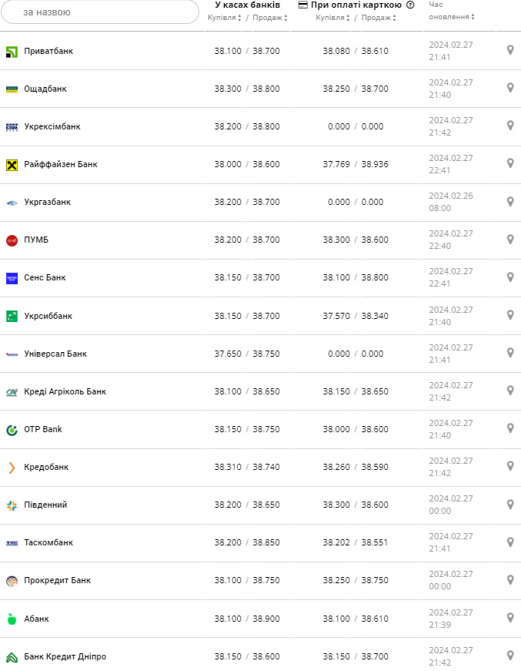Click the search-by-name input field
The image size is (521, 671).
coord(100,12)
